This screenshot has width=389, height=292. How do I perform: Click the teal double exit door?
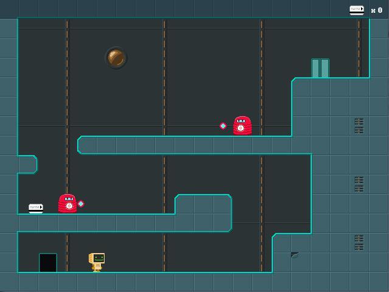click(320, 68)
